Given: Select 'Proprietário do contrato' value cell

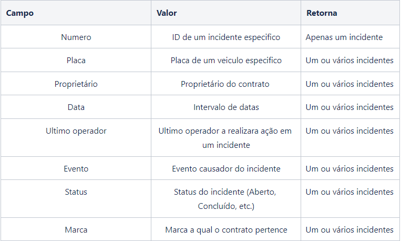Looking at the screenshot, I should point(226,84).
